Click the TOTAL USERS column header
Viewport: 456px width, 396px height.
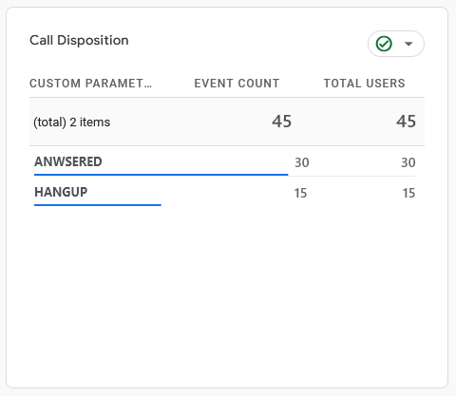[x=365, y=84]
